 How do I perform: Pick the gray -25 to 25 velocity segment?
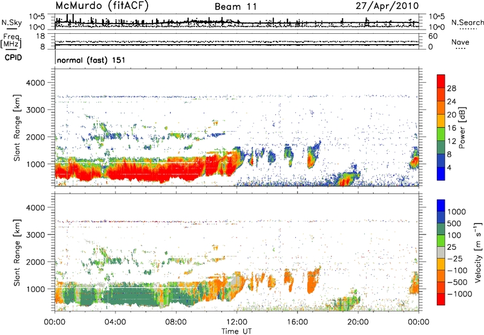pyautogui.click(x=441, y=252)
